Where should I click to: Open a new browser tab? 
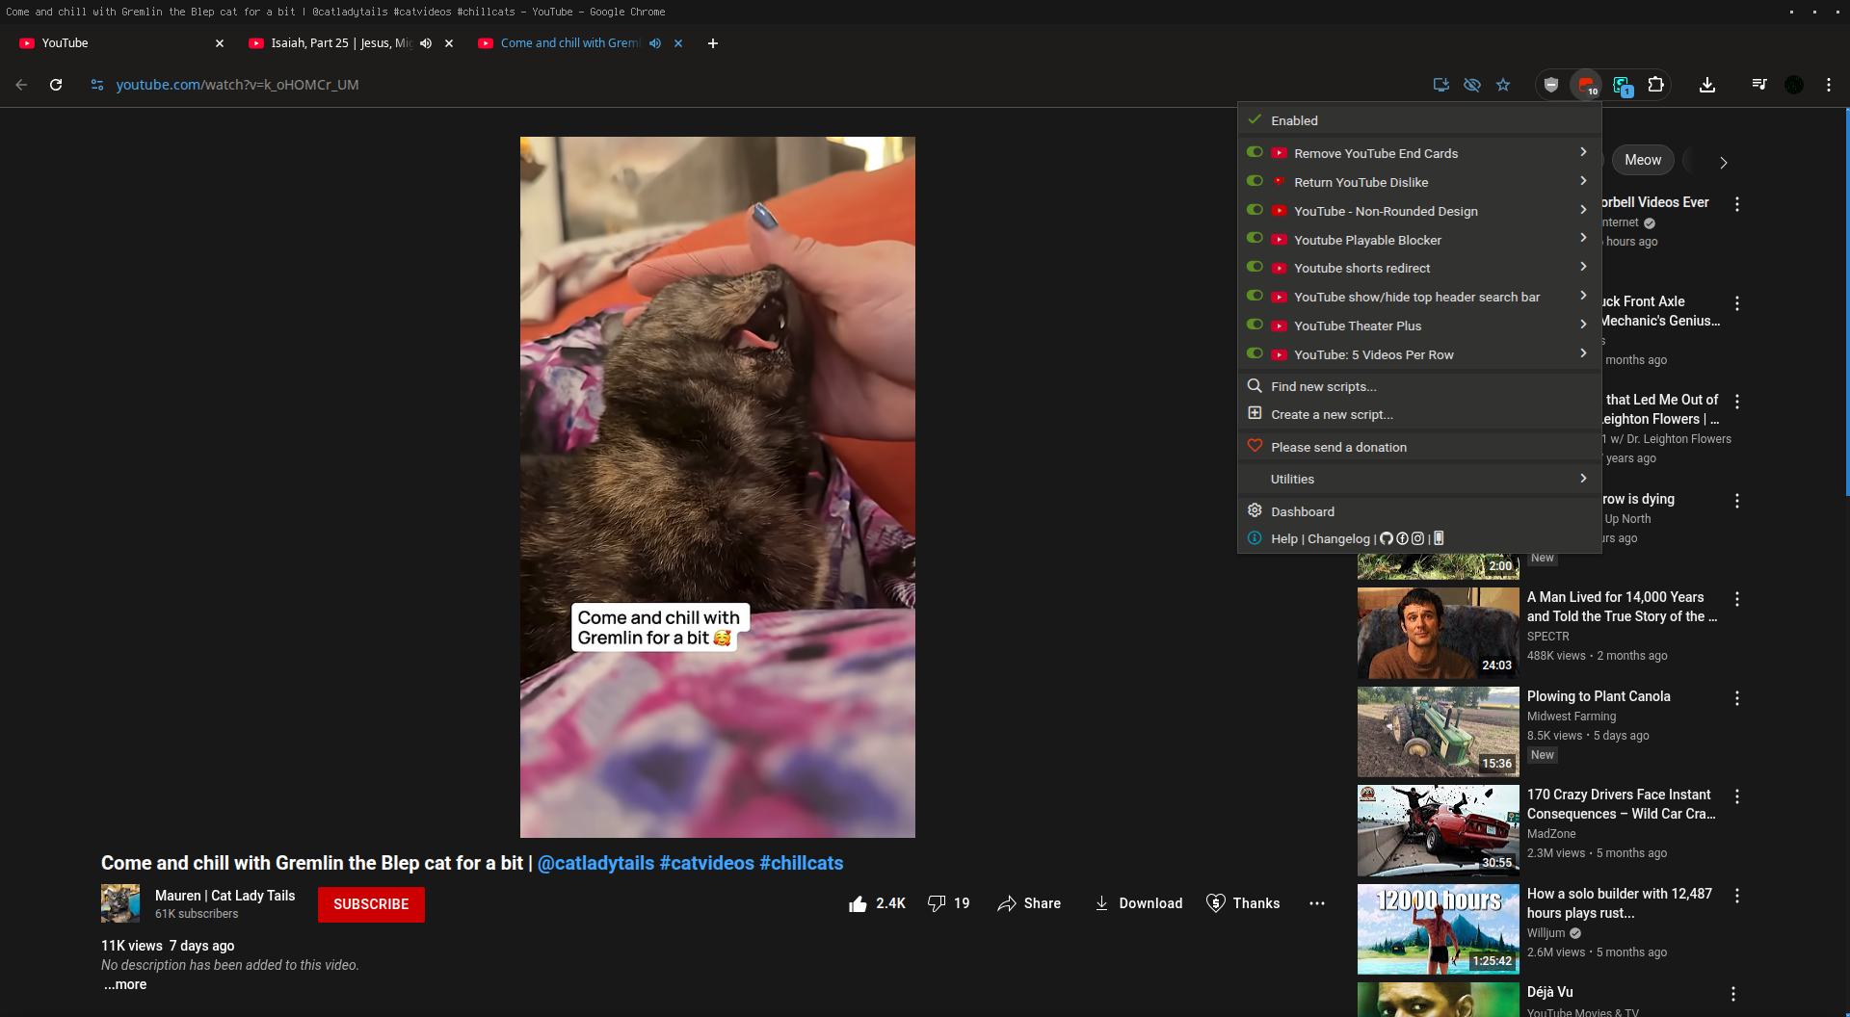point(713,43)
